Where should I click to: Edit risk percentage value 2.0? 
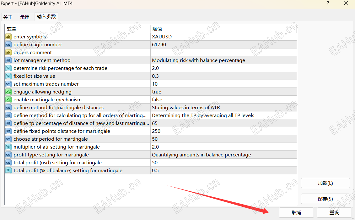click(x=223, y=68)
